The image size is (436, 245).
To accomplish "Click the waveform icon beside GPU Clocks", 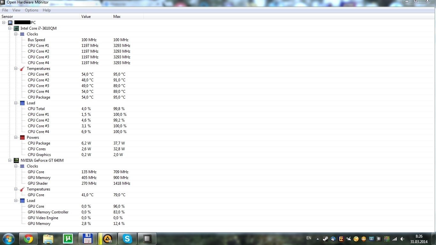I will pos(22,166).
